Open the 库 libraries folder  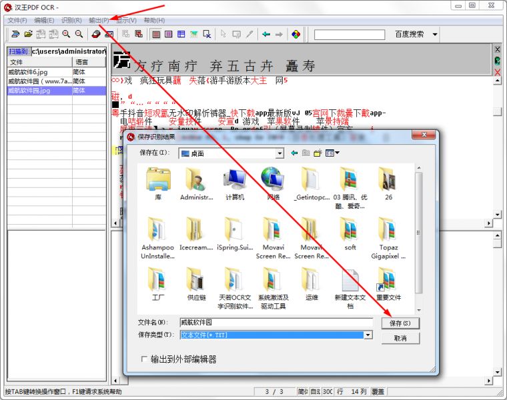pos(158,183)
